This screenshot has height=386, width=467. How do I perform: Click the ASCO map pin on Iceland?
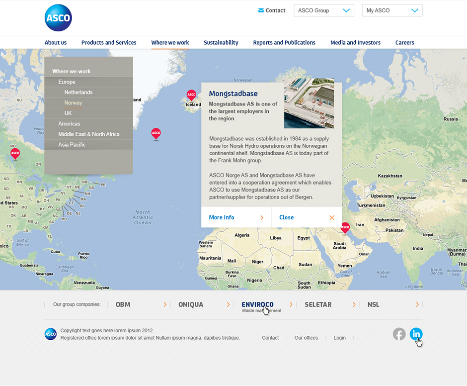tap(191, 95)
